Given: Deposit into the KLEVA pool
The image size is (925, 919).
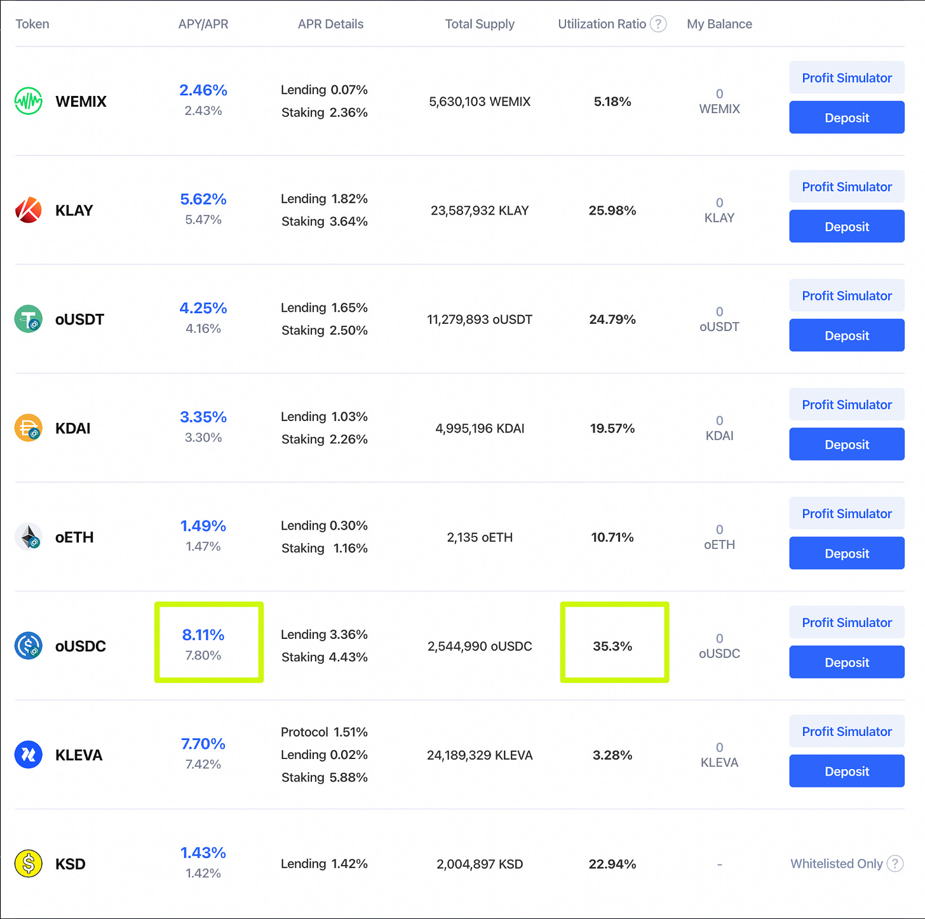Looking at the screenshot, I should point(847,771).
